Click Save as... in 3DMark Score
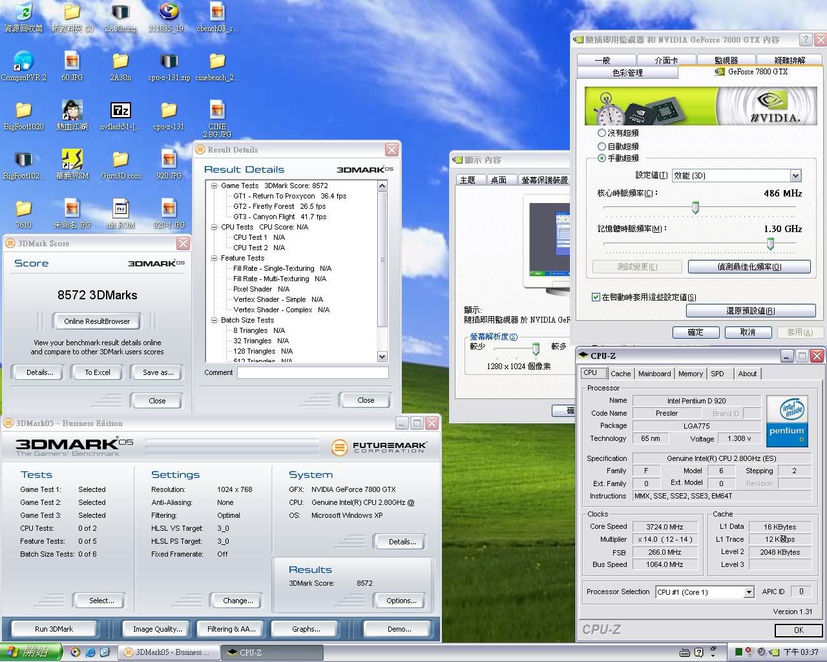The width and height of the screenshot is (827, 662). [158, 372]
